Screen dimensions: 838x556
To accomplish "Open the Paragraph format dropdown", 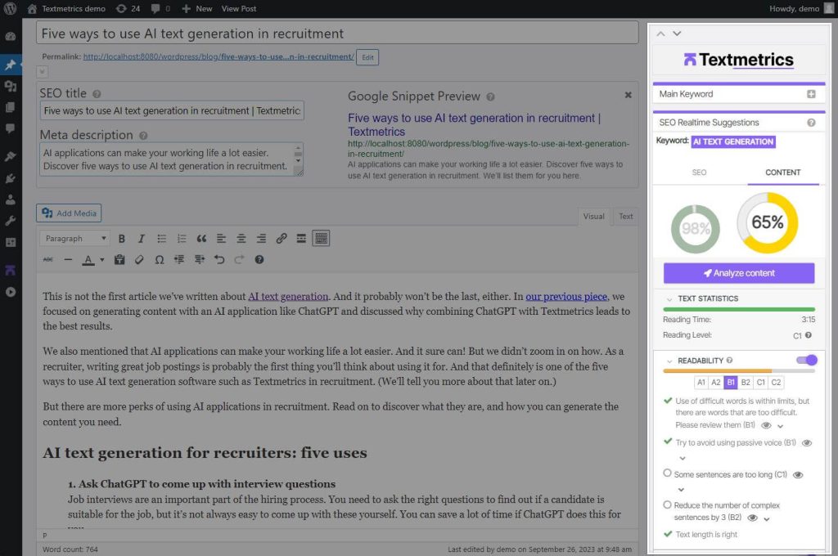I will [x=75, y=239].
